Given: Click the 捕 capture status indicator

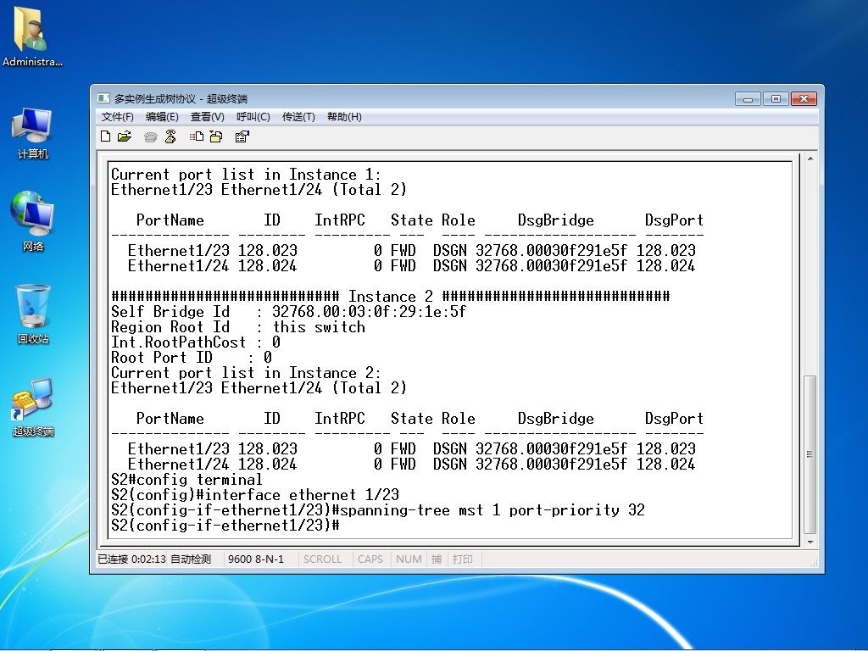Looking at the screenshot, I should coord(437,559).
